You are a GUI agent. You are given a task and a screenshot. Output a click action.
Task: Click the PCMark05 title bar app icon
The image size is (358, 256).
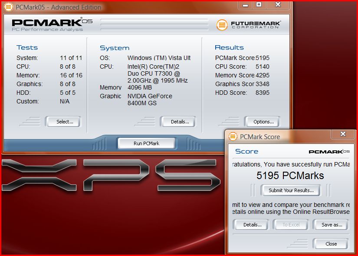(8, 7)
